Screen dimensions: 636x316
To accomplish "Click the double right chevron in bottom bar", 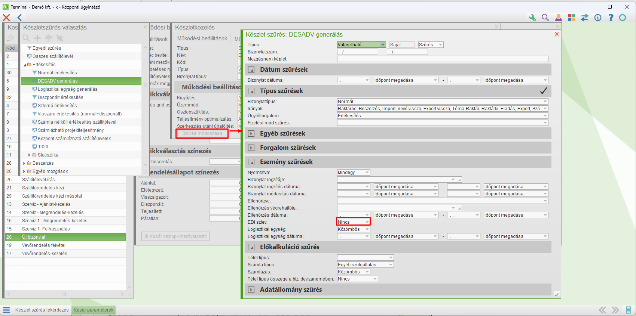I will click(x=615, y=310).
